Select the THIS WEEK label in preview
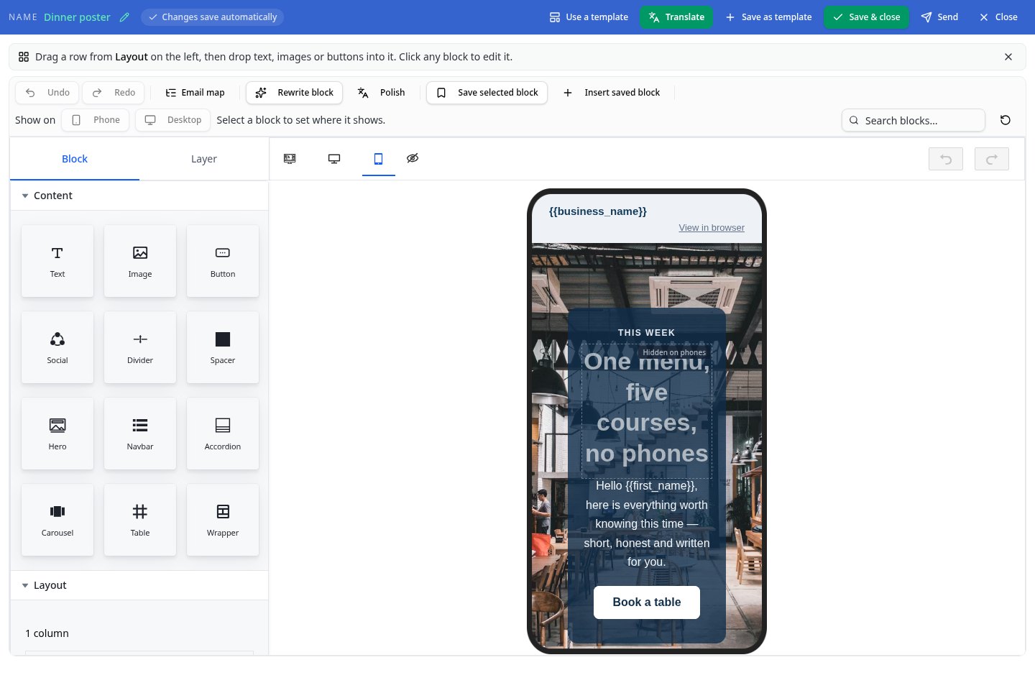This screenshot has width=1035, height=683. click(647, 333)
